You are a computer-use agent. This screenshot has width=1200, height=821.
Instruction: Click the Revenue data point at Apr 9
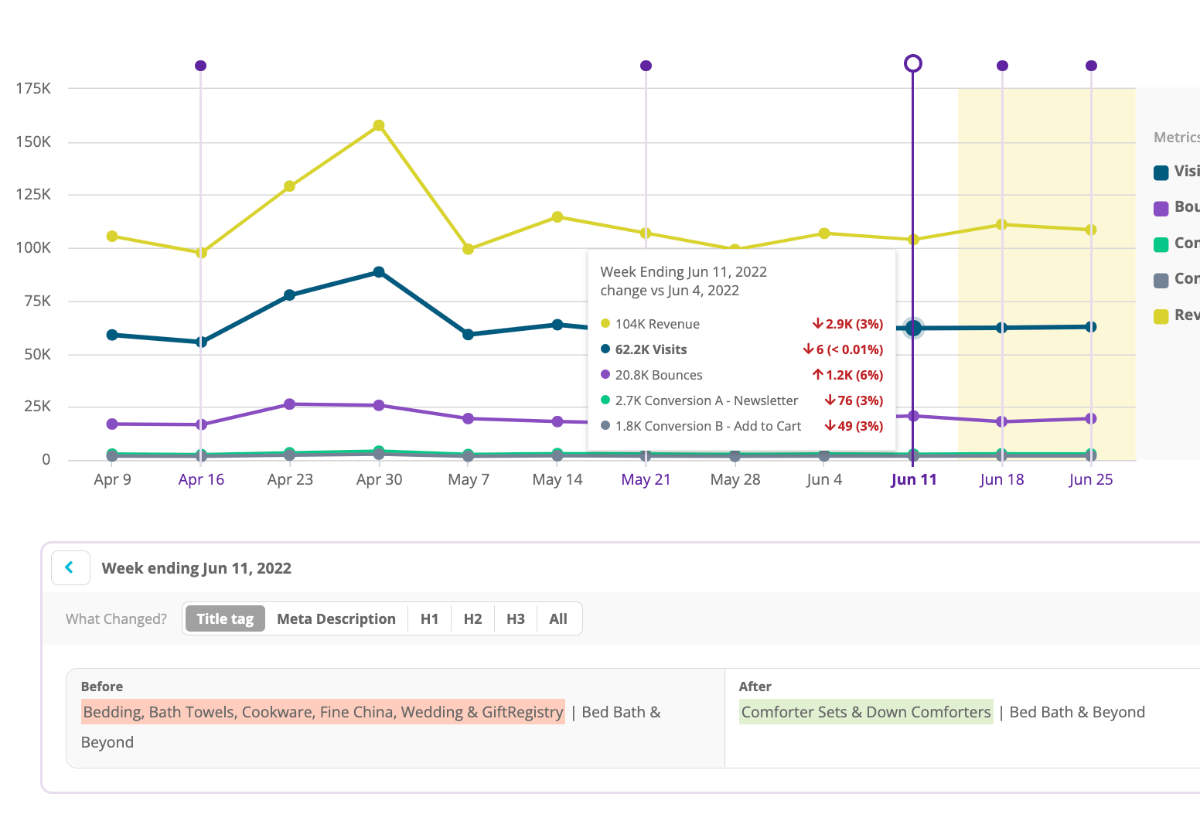tap(112, 236)
